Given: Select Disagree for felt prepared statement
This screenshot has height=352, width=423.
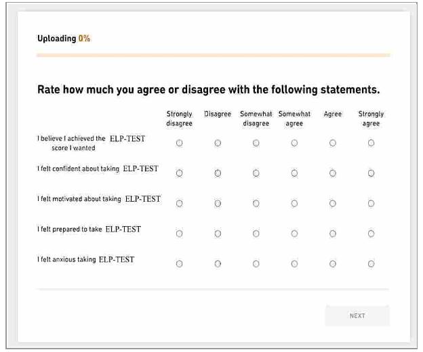Looking at the screenshot, I should point(218,234).
